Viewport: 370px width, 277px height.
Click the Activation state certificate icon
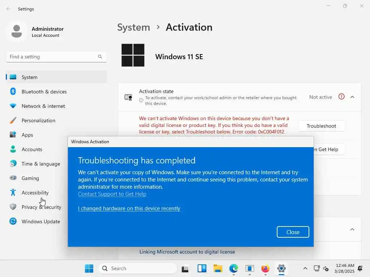pyautogui.click(x=128, y=97)
